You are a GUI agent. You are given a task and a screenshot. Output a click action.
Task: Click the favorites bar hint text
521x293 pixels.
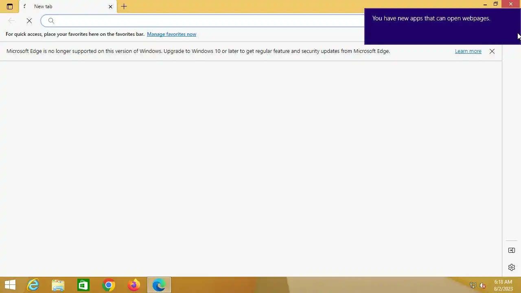tap(75, 34)
